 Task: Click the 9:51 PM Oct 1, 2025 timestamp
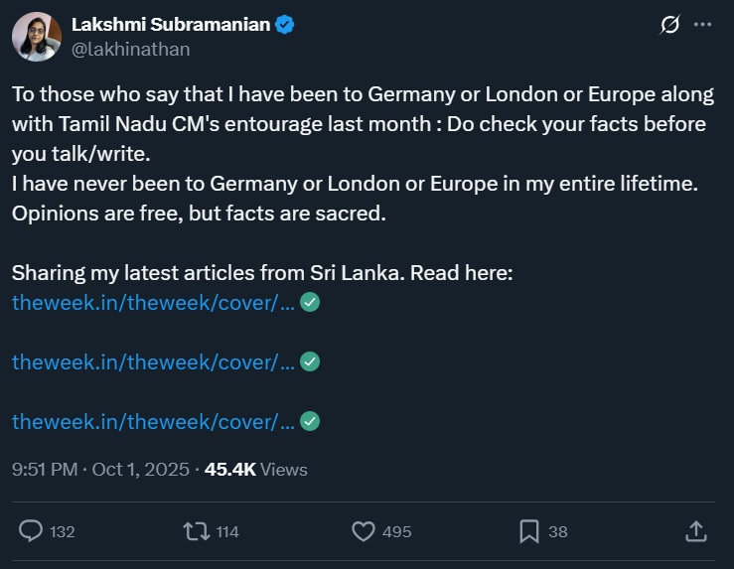[100, 470]
